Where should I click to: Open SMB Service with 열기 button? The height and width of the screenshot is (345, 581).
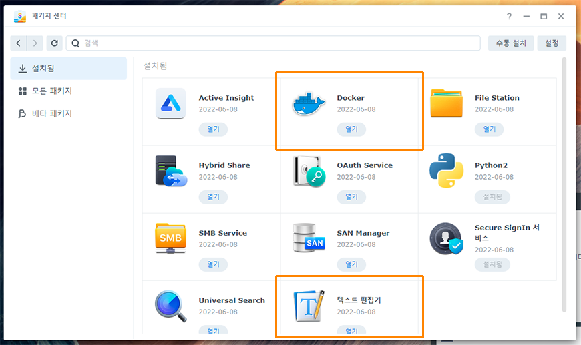(x=214, y=264)
